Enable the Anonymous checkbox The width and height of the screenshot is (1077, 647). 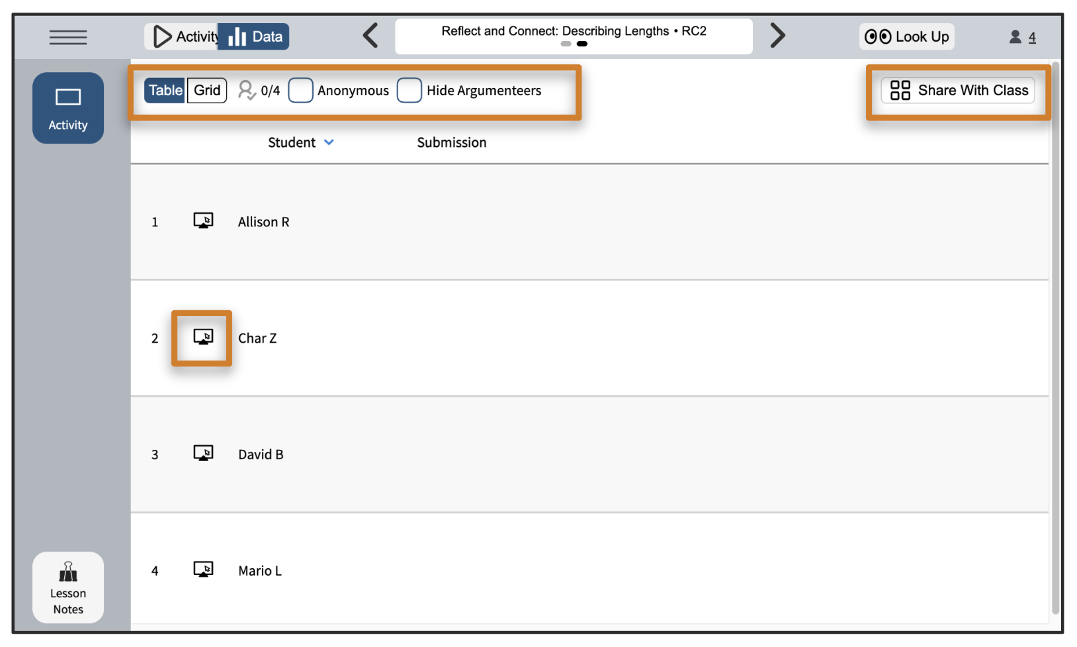[300, 90]
